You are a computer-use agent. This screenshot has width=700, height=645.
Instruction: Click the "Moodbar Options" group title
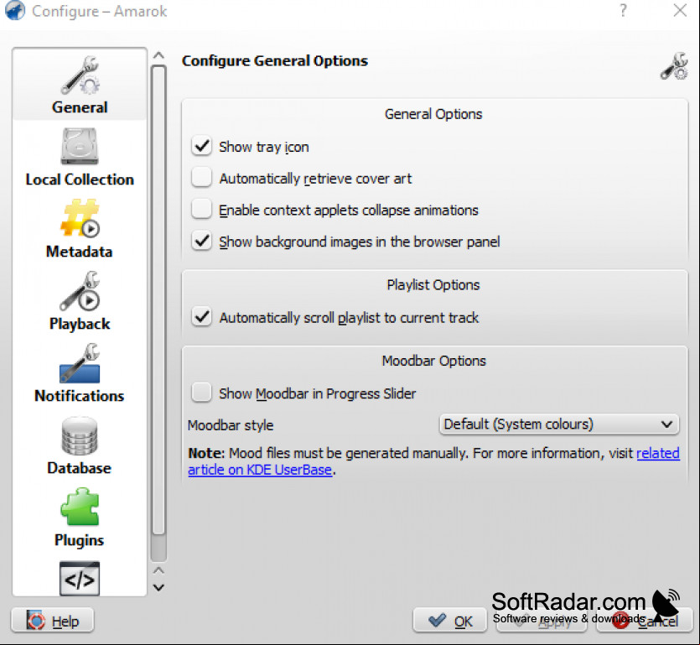[x=433, y=361]
